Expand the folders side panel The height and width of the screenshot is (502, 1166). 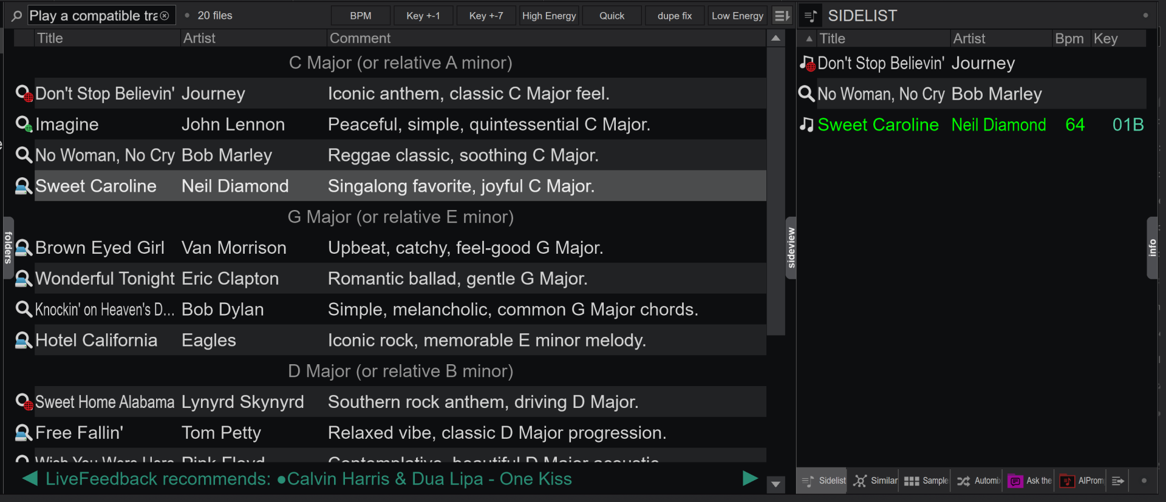(8, 247)
